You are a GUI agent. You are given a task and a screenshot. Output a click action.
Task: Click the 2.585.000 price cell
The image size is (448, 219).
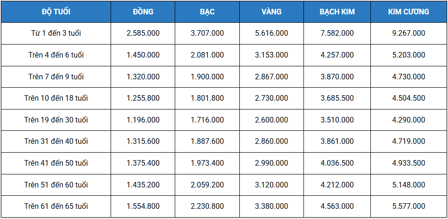pos(143,33)
